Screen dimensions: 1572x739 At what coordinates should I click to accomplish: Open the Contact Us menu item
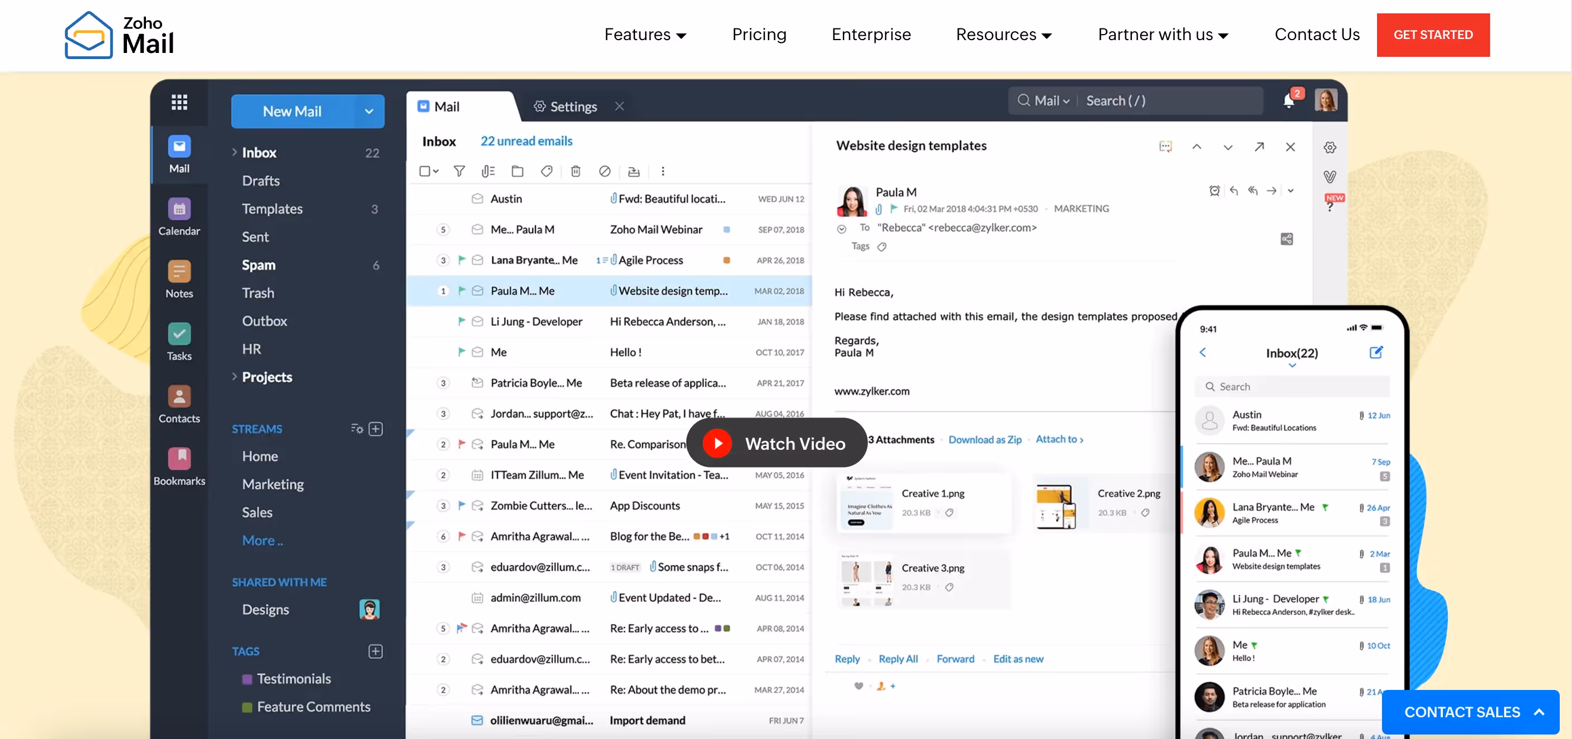(1317, 35)
